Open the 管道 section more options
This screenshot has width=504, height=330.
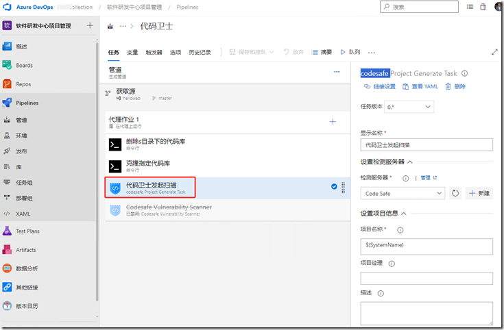coord(337,72)
